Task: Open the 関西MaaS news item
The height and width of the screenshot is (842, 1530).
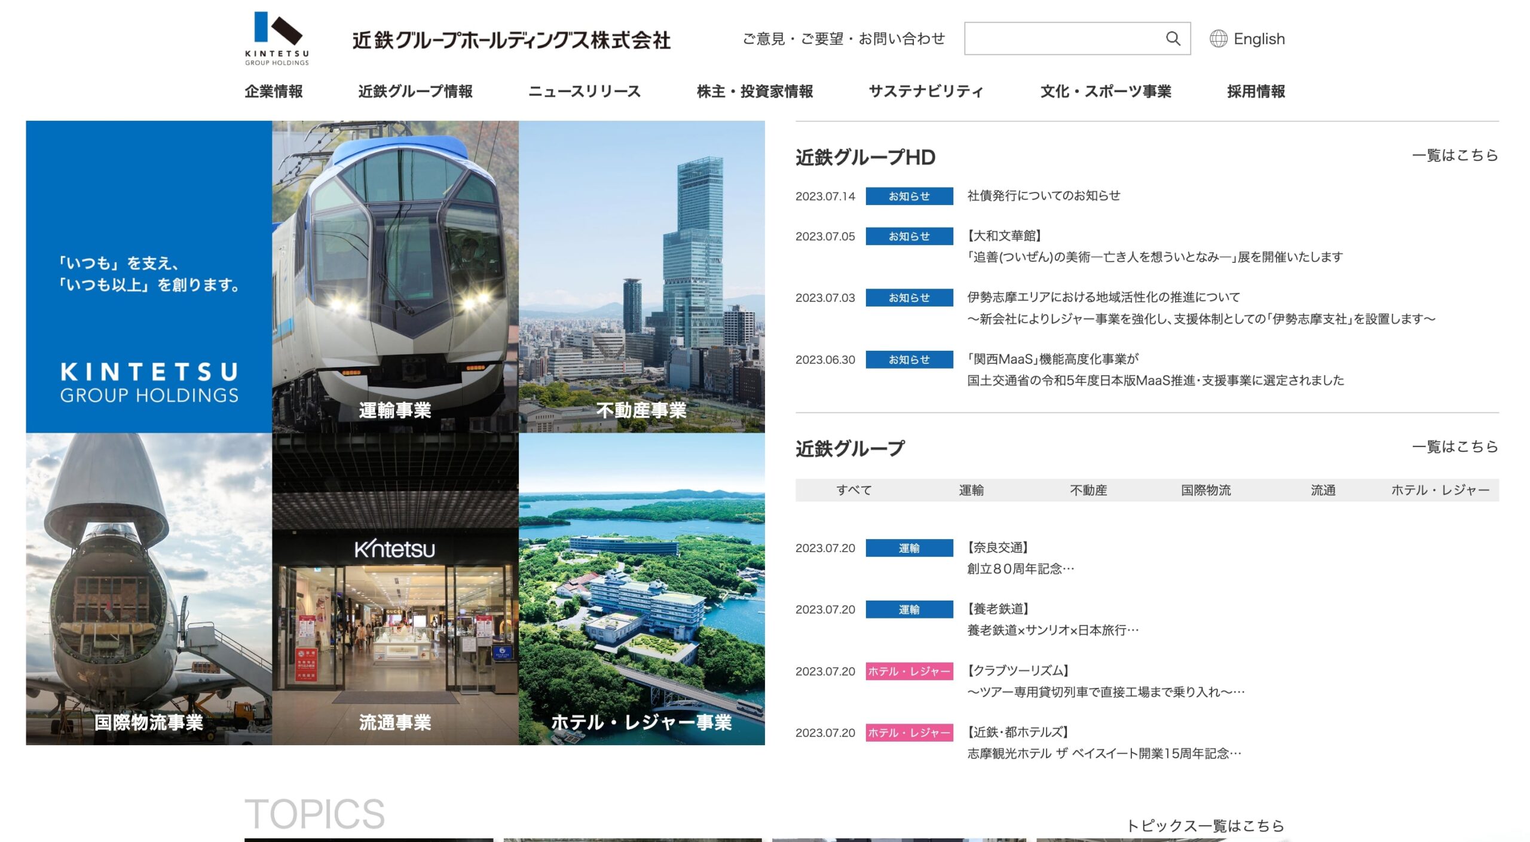Action: click(x=1155, y=369)
